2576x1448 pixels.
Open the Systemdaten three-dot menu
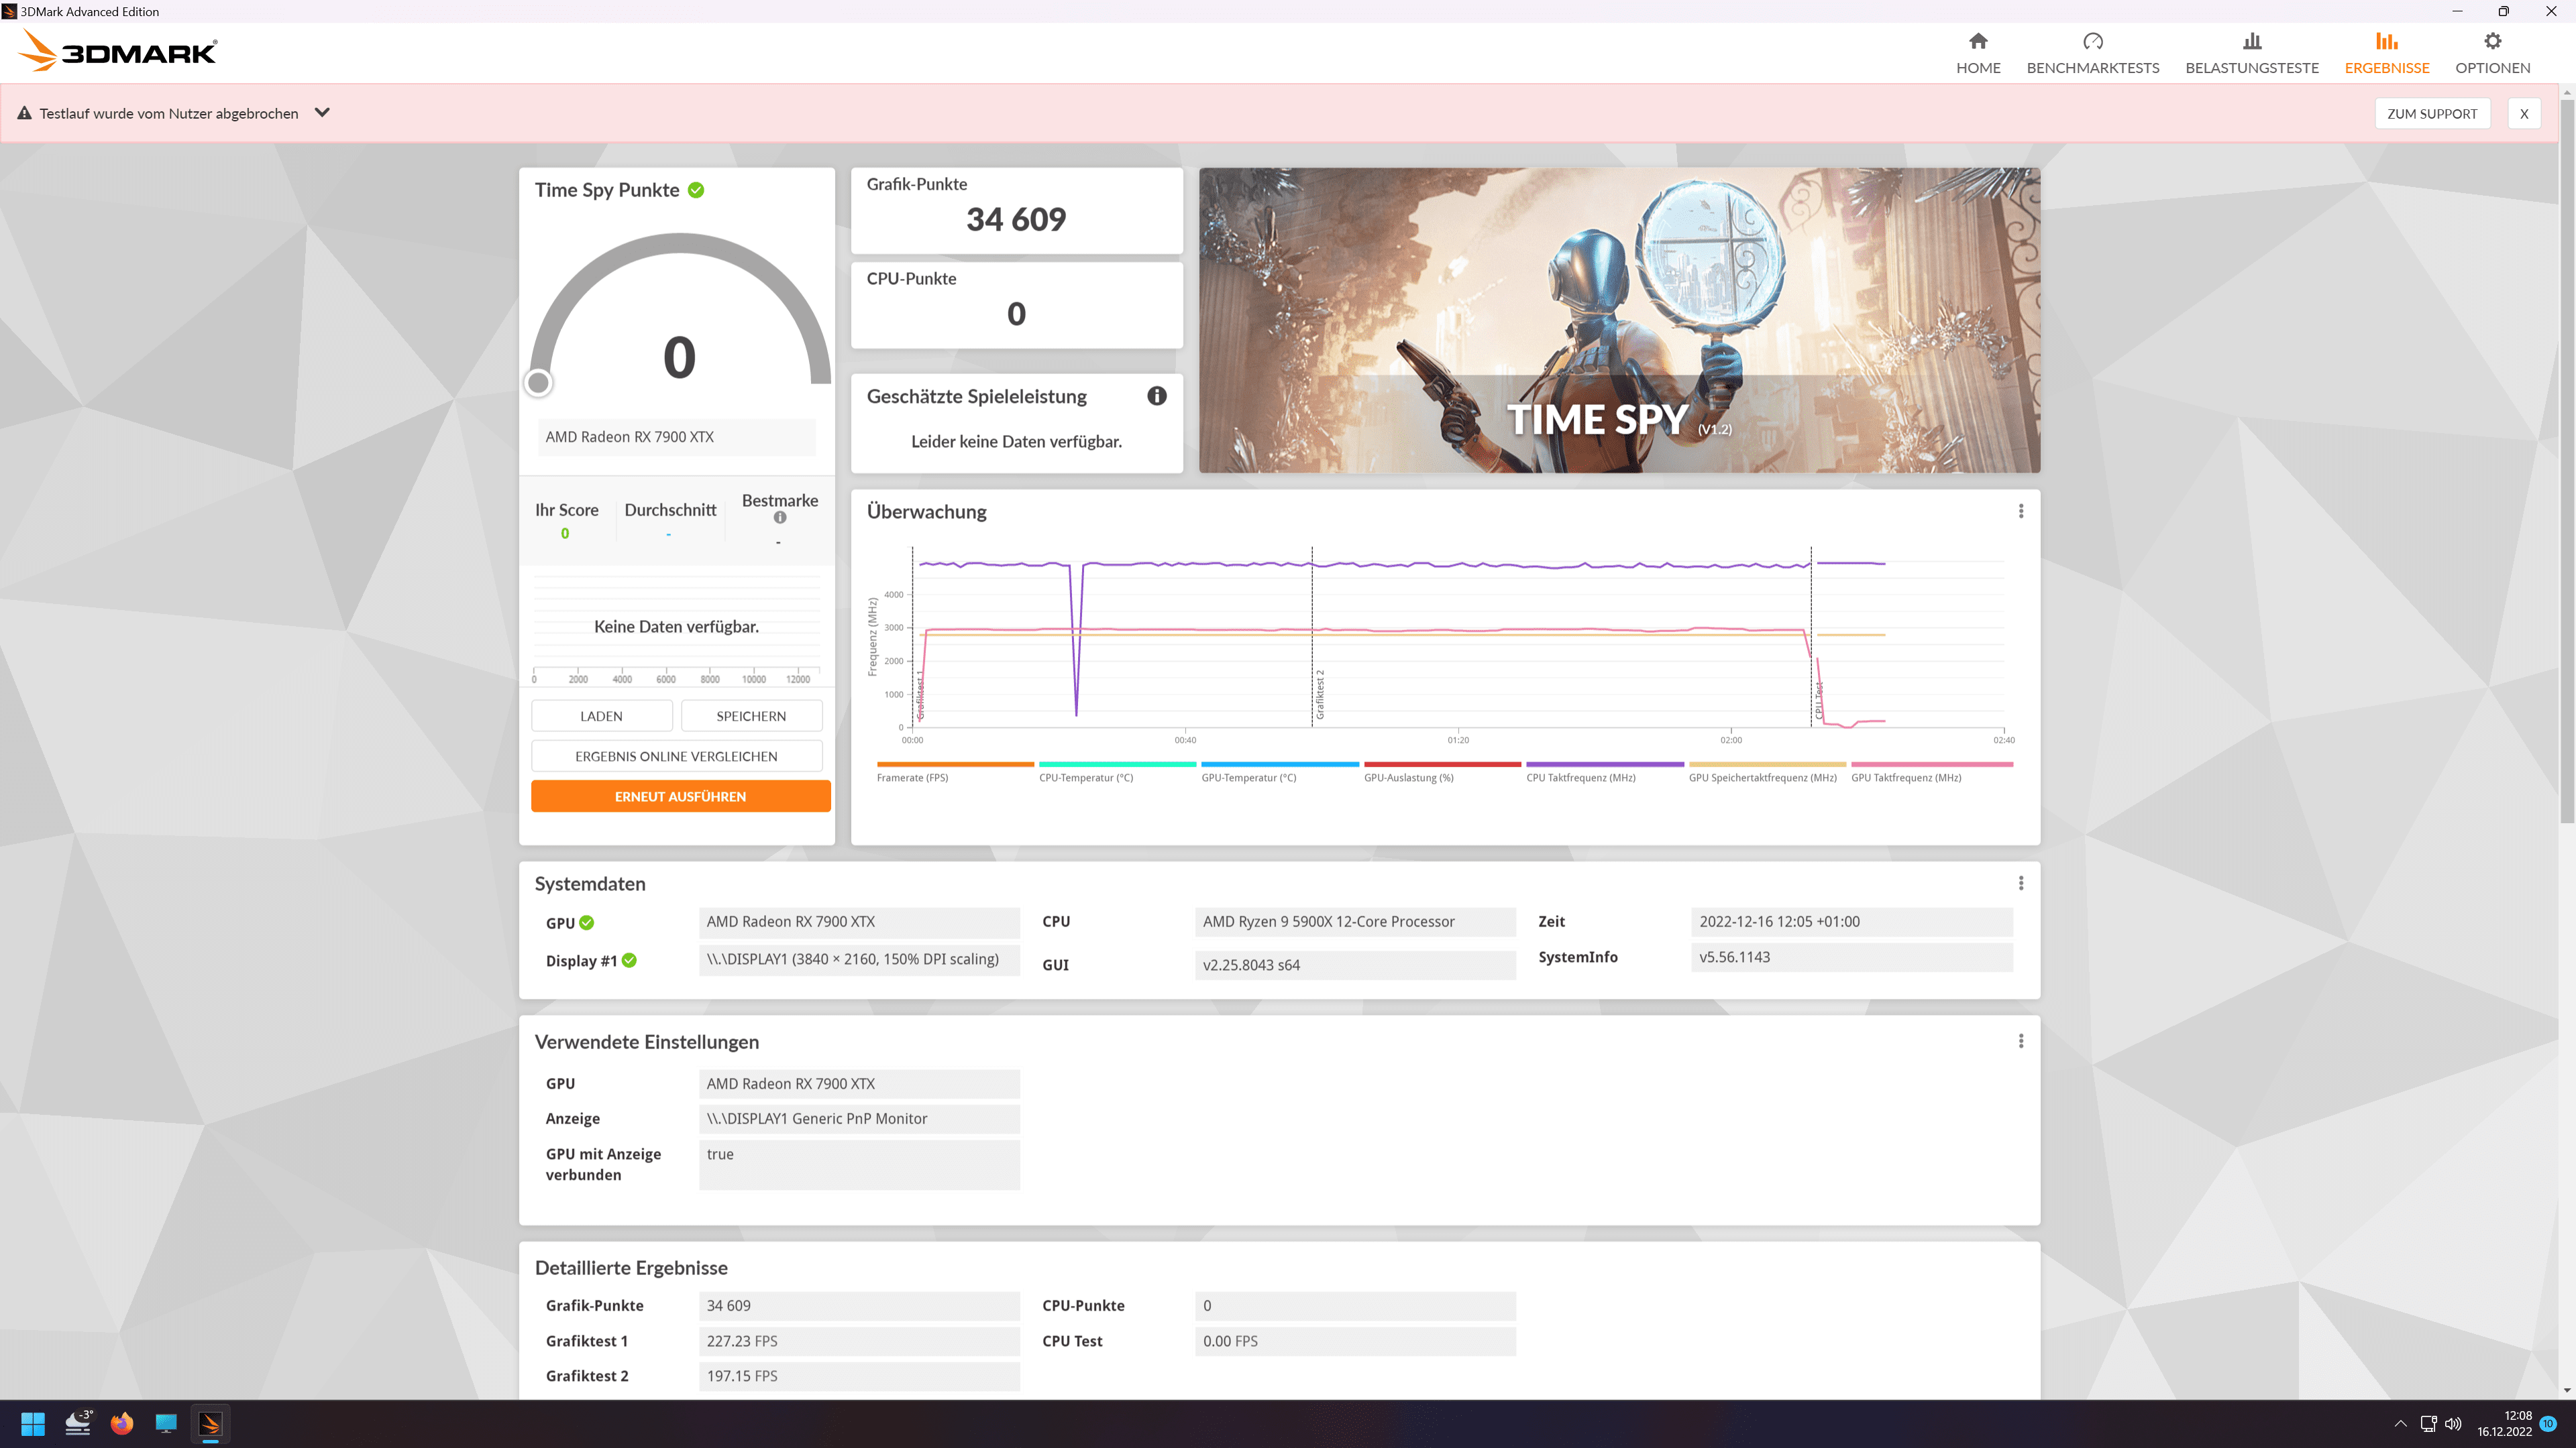2020,884
